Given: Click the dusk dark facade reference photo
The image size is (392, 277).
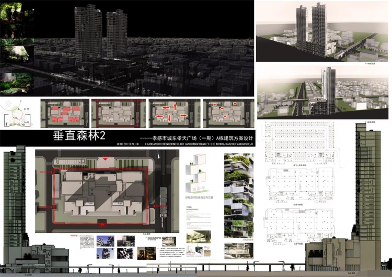Looking at the screenshot, I should [126, 241].
